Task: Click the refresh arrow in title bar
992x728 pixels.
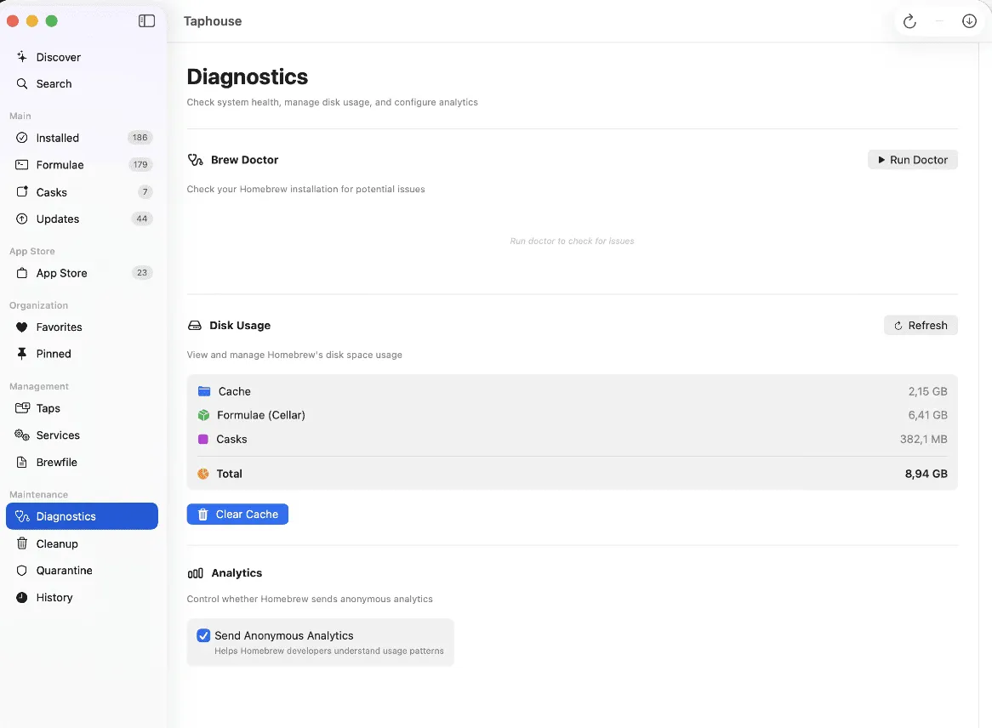Action: click(x=909, y=21)
